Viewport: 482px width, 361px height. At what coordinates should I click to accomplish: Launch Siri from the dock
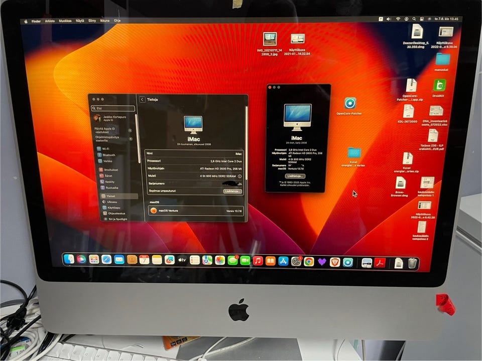click(x=81, y=259)
